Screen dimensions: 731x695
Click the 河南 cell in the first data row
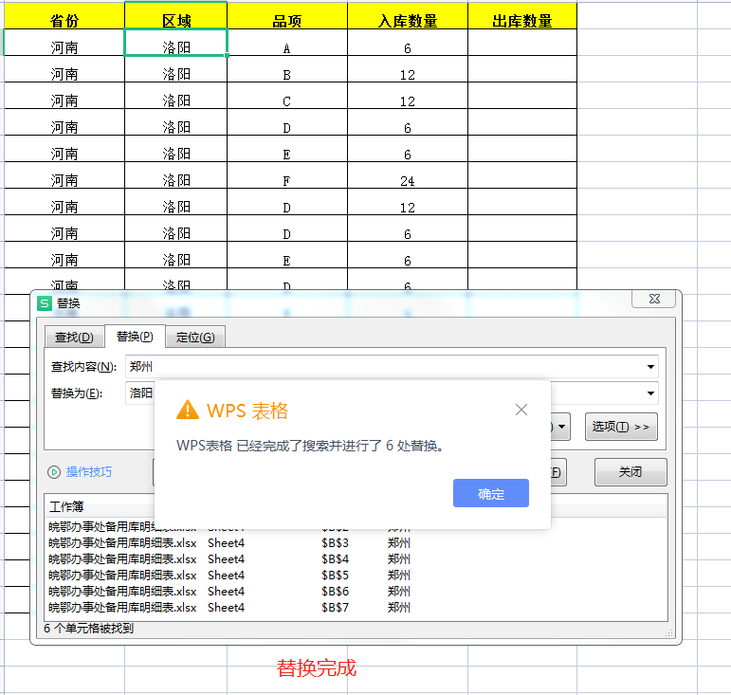(64, 43)
